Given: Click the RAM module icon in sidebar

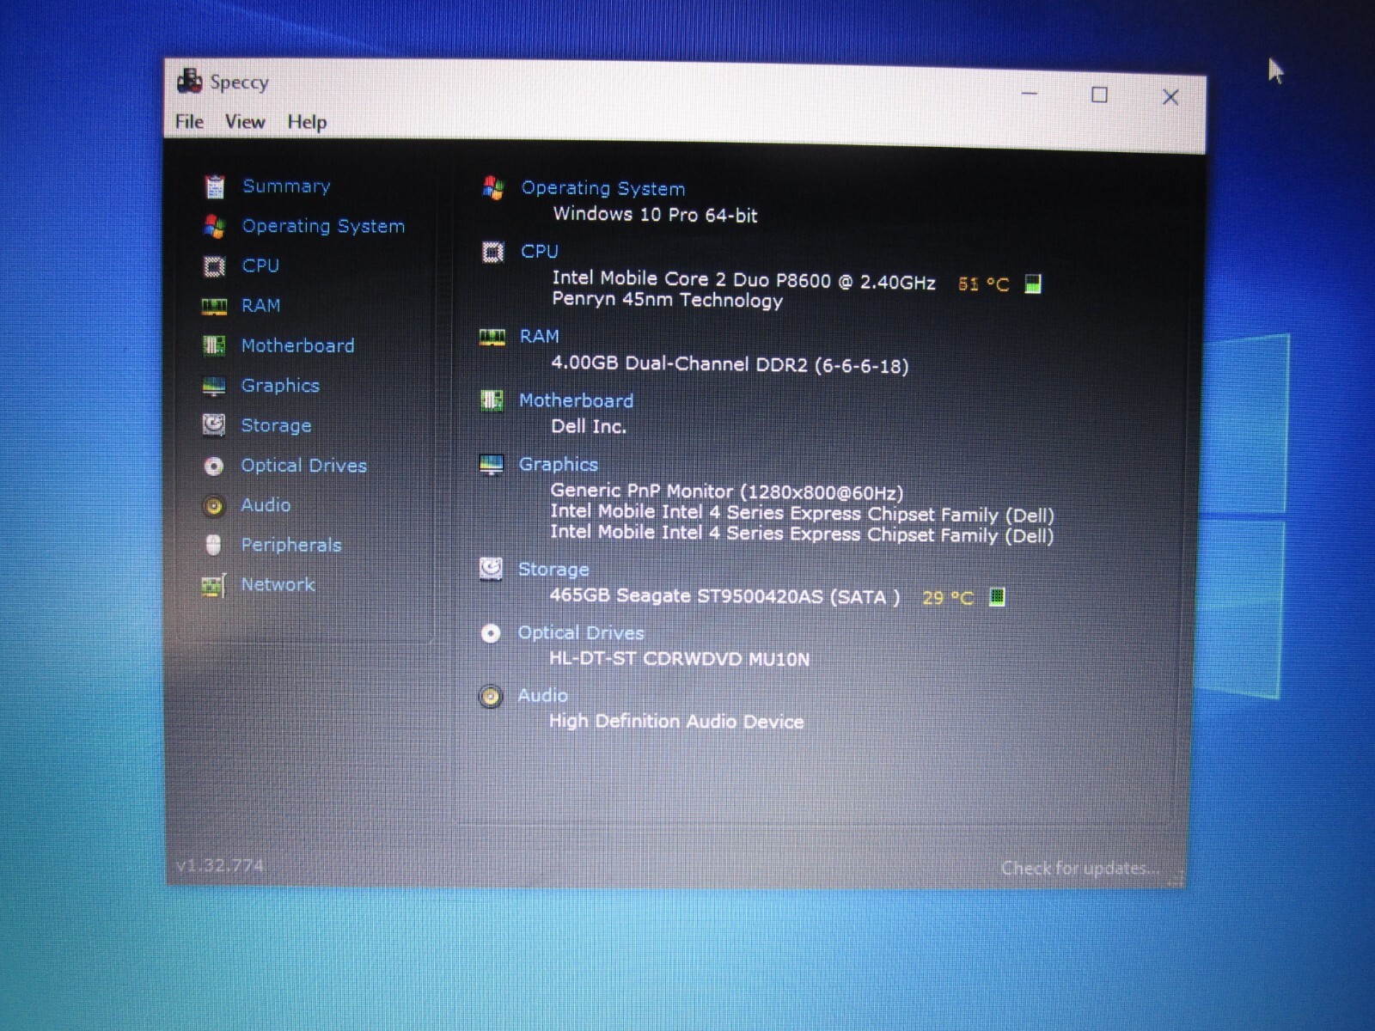Looking at the screenshot, I should [214, 306].
